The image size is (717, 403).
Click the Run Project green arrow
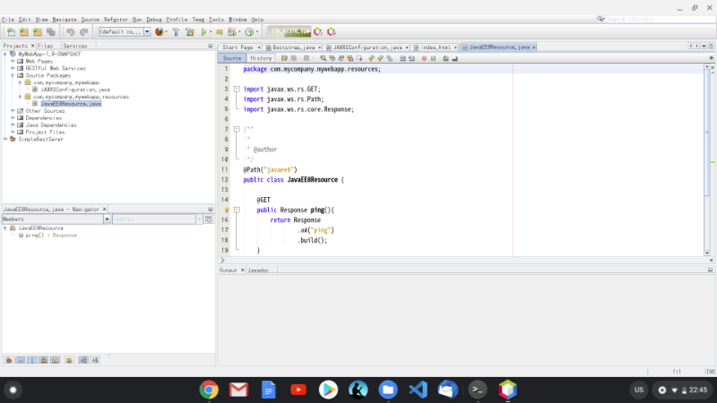[204, 31]
